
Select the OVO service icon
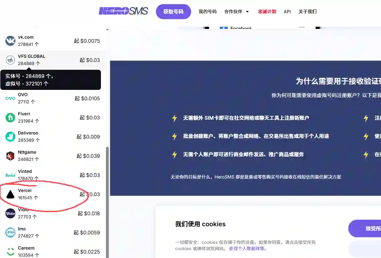[10, 98]
